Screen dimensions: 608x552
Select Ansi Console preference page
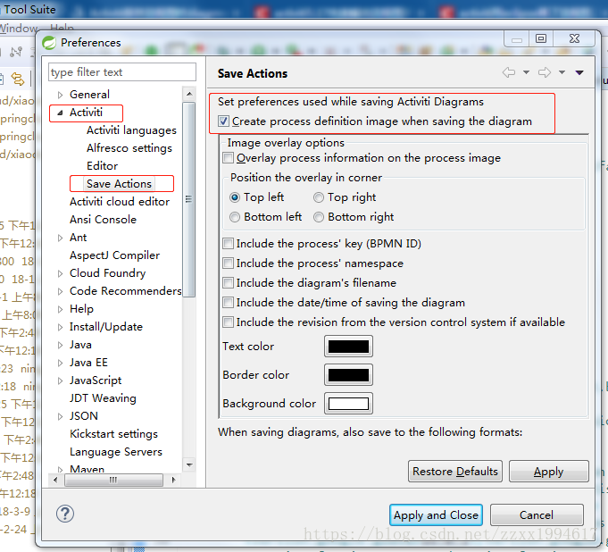click(x=103, y=220)
